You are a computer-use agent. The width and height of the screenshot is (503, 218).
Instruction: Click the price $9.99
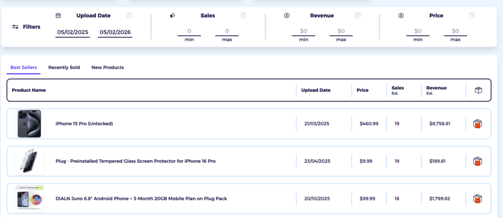(x=366, y=161)
